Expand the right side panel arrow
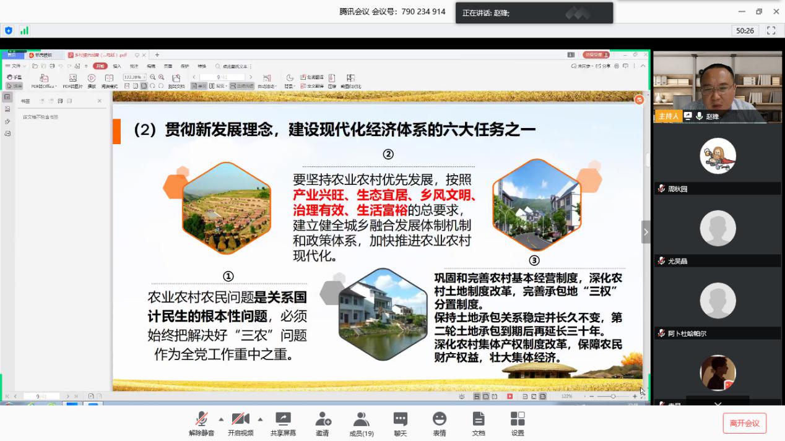Screen dimensions: 785x441 tap(645, 232)
